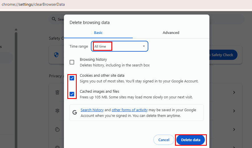Click the Safety Check shield icon
Screen dimensions: 252x148
coord(56,55)
